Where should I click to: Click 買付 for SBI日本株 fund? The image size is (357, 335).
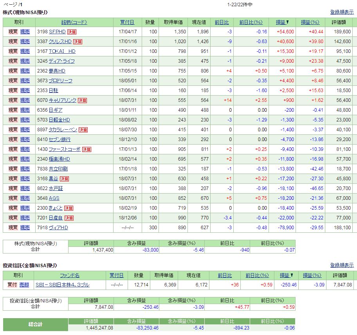pos(12,285)
